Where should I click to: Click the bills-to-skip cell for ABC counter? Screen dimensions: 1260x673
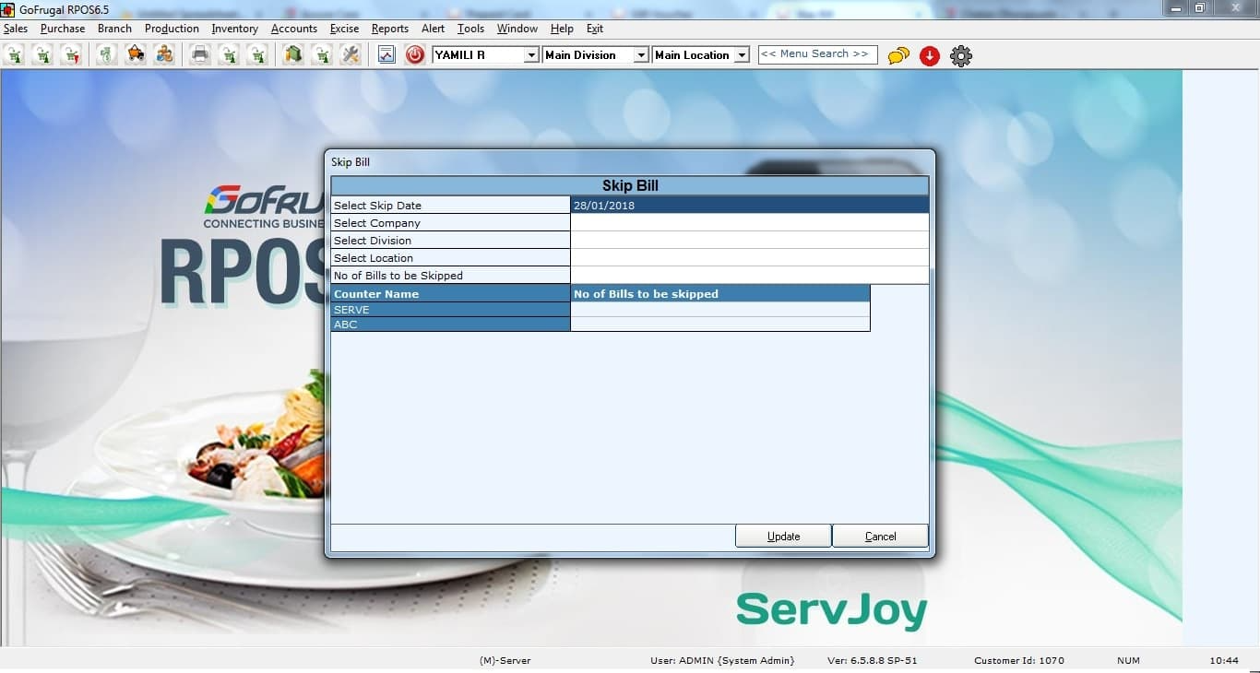point(719,325)
